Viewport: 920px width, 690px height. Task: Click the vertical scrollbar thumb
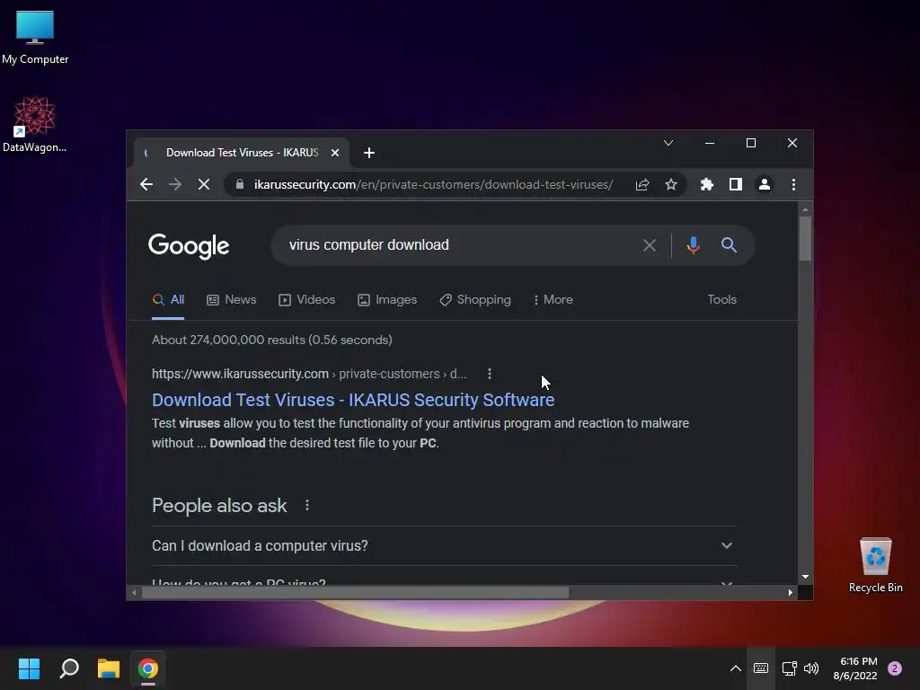tap(805, 239)
